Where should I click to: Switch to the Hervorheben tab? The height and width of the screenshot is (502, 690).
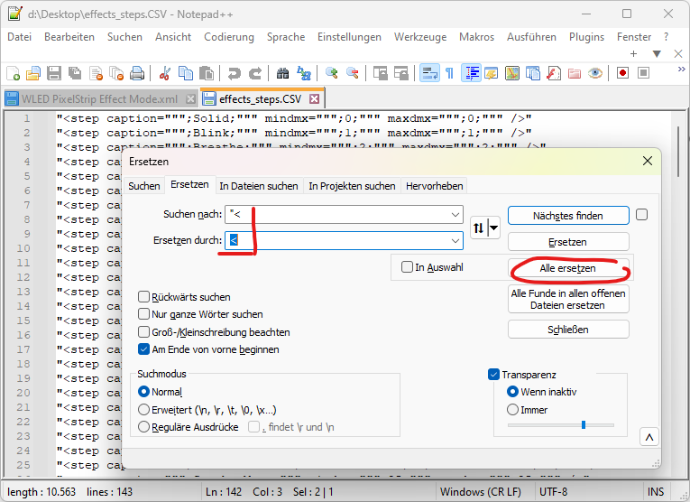click(x=435, y=186)
